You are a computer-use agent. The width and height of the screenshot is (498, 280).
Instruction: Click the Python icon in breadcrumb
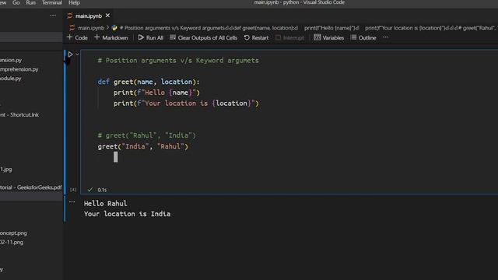[x=114, y=28]
